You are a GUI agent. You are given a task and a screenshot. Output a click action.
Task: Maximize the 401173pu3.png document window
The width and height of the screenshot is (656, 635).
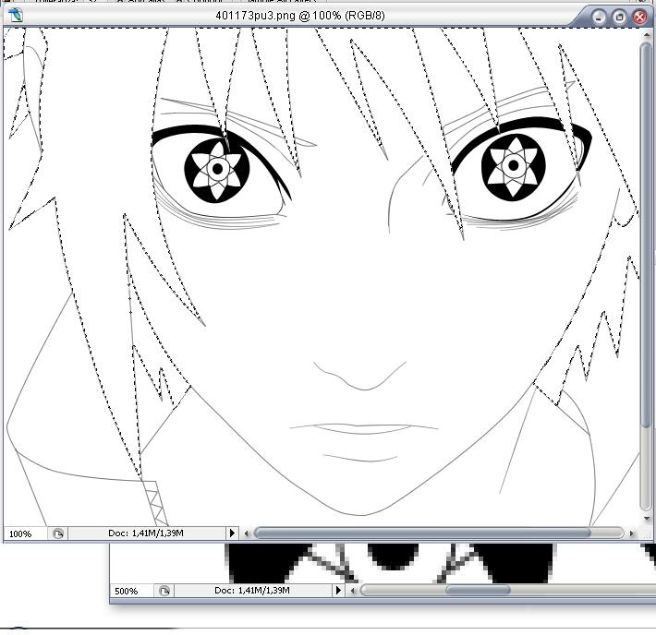[620, 17]
